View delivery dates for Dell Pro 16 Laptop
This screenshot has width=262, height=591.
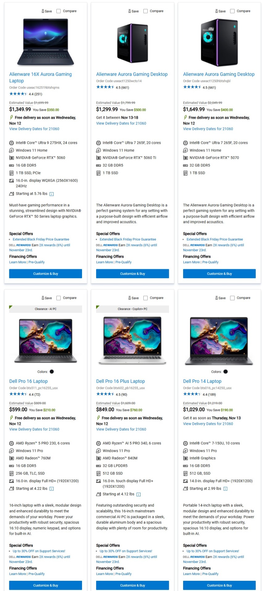(x=34, y=429)
